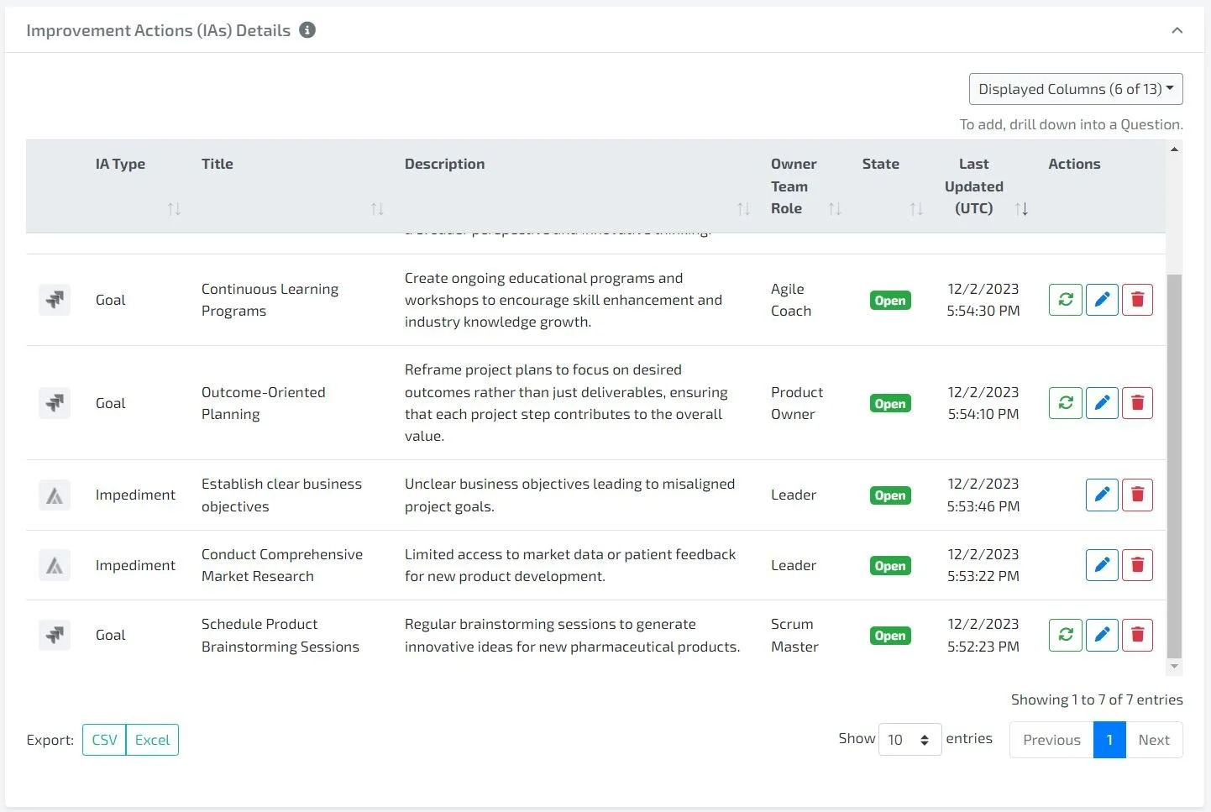Image resolution: width=1211 pixels, height=812 pixels.
Task: Click the 'Agile Coach' owner cell
Action: (791, 300)
